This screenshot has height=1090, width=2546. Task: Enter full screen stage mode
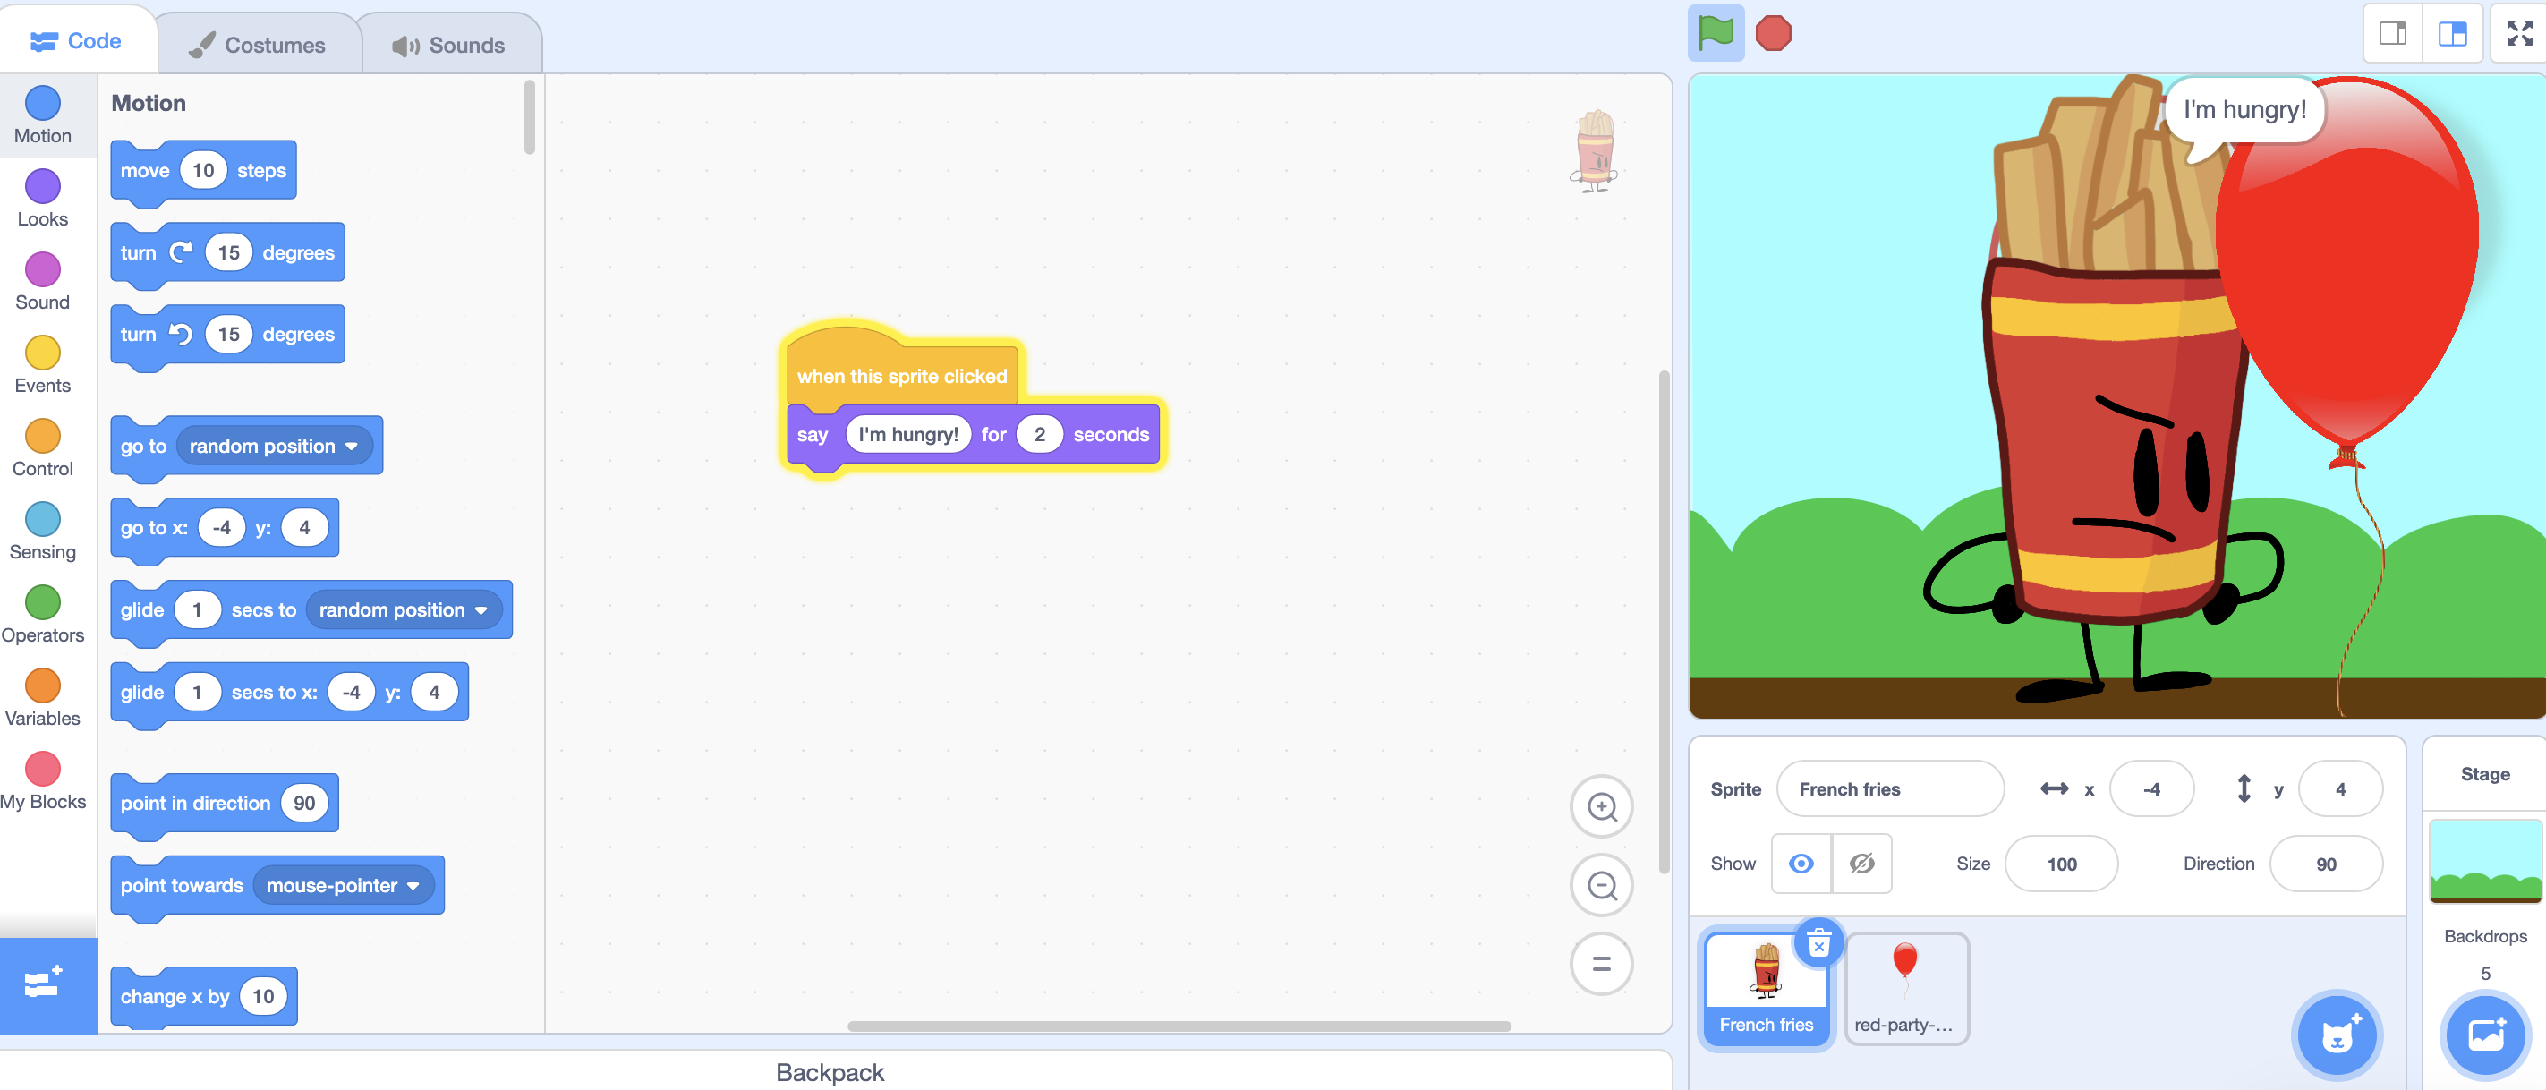click(2517, 34)
